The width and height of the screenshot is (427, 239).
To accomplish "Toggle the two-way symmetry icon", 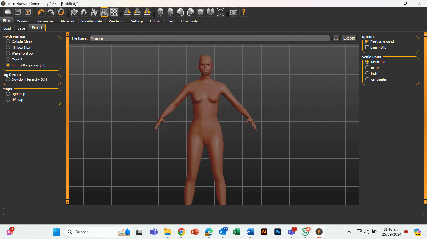I will 147,12.
